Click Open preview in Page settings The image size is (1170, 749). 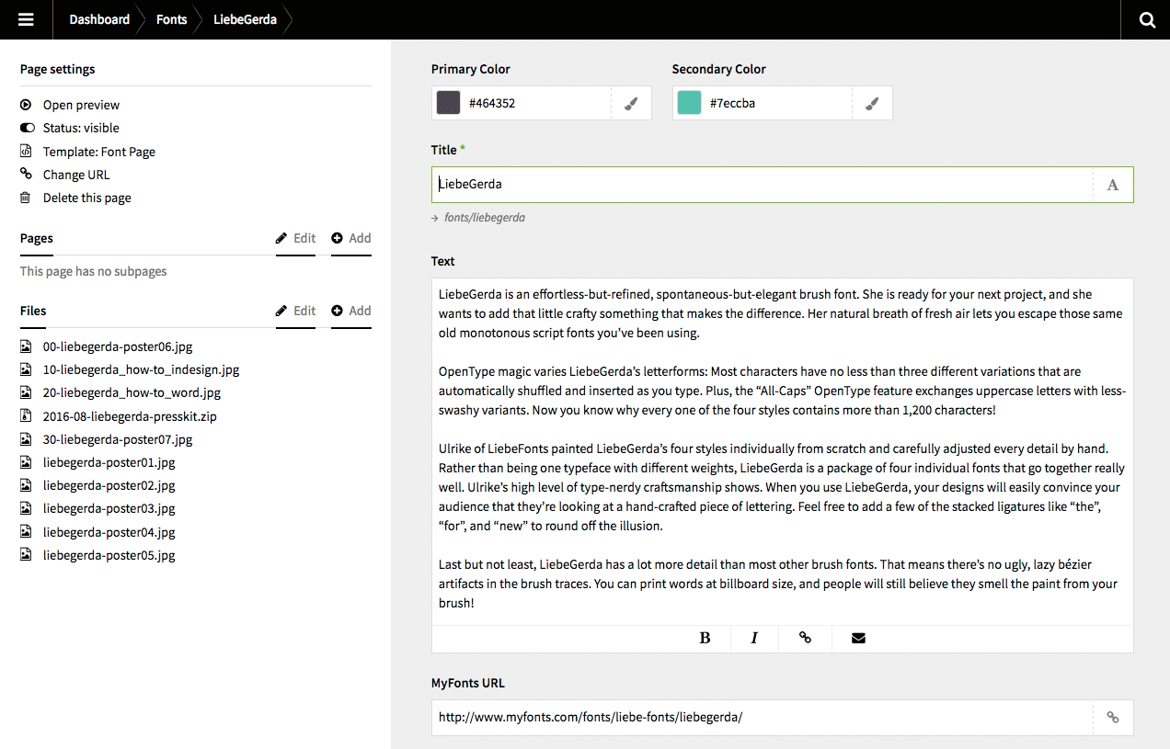pyautogui.click(x=81, y=105)
